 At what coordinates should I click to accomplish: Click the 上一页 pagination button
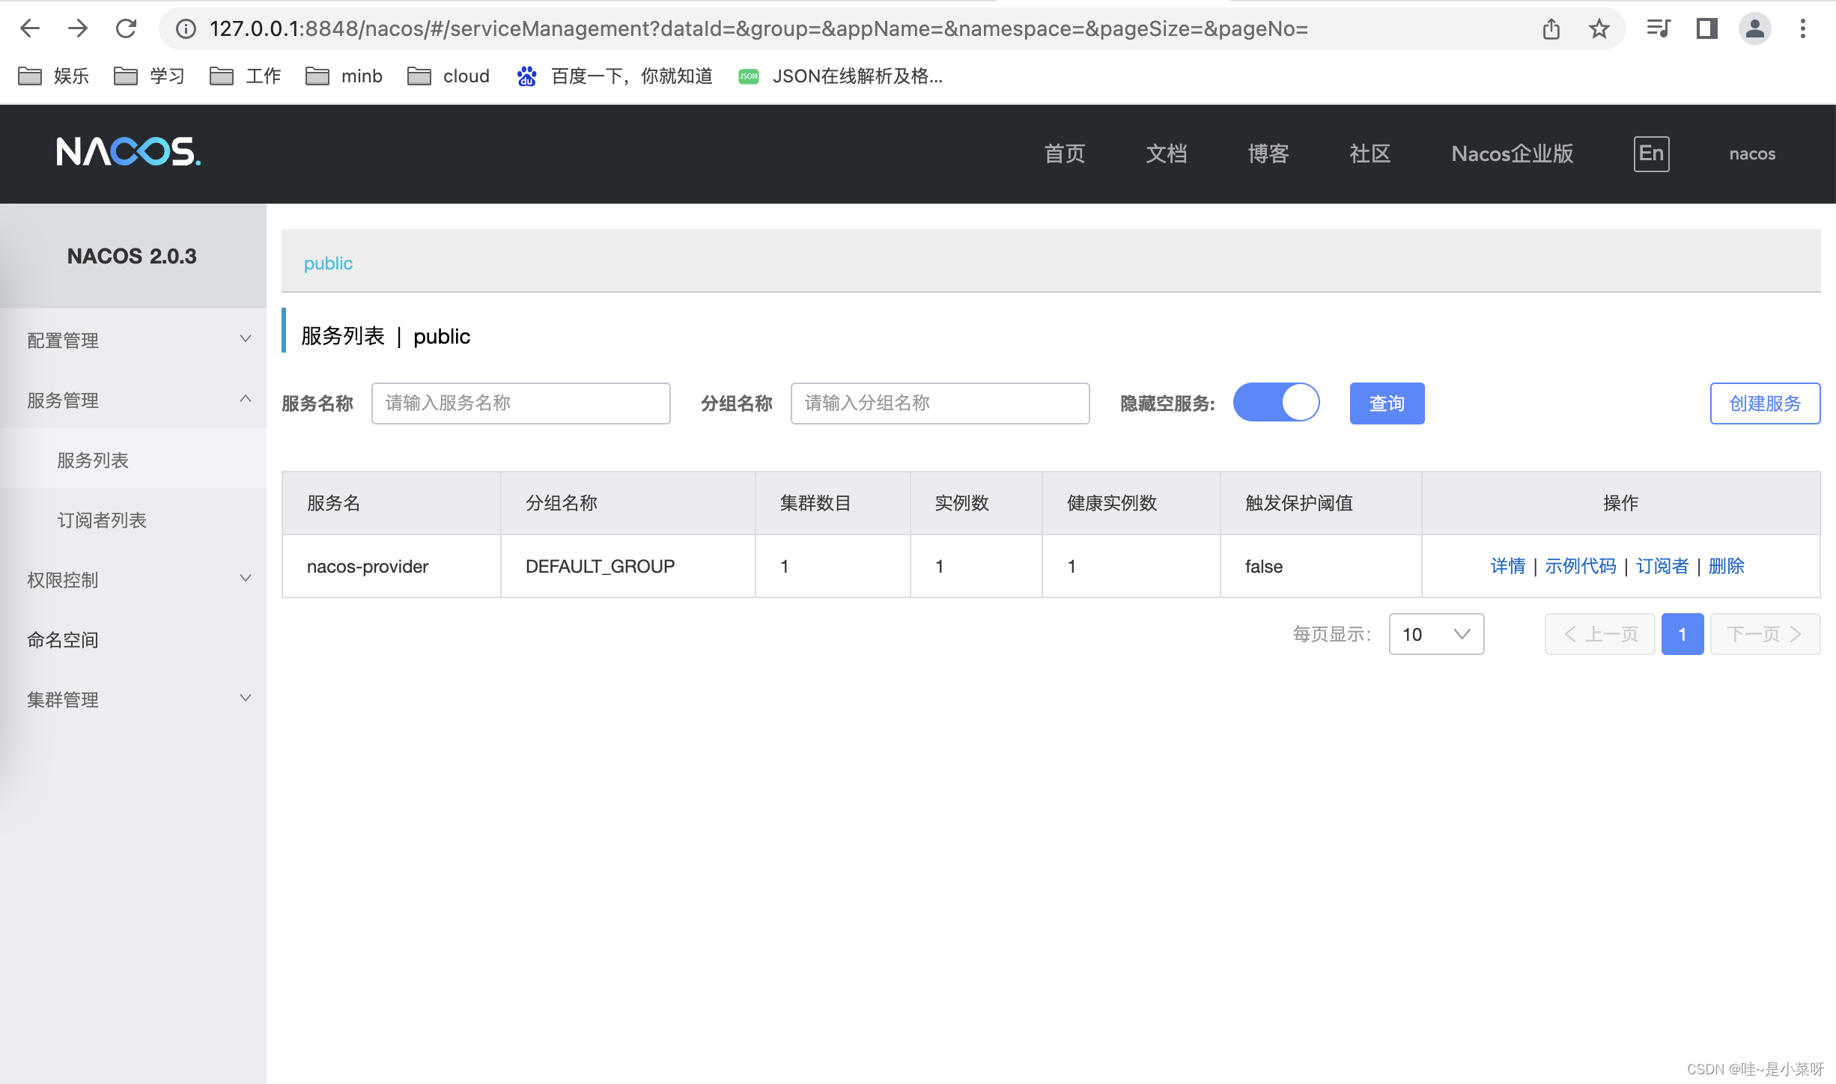coord(1599,634)
